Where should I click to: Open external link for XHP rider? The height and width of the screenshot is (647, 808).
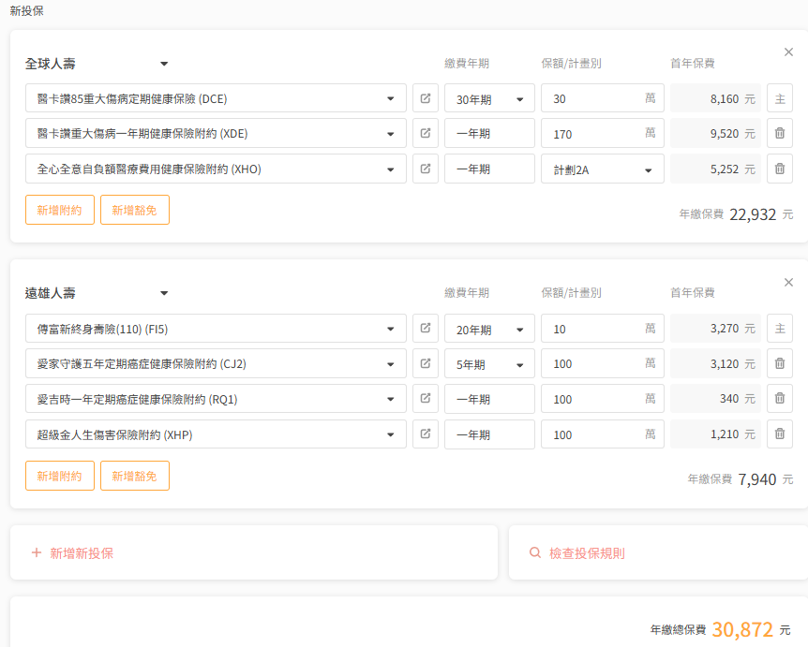[x=426, y=434]
